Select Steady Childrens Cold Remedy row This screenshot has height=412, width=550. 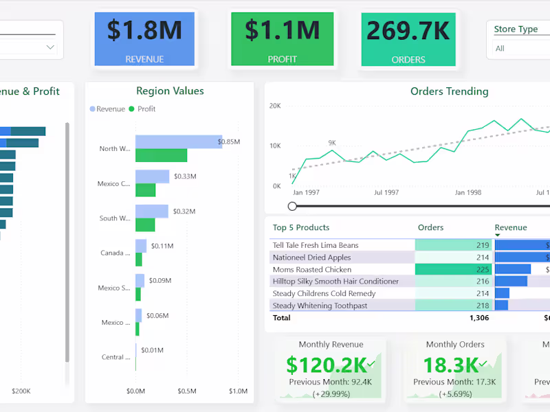pos(410,293)
